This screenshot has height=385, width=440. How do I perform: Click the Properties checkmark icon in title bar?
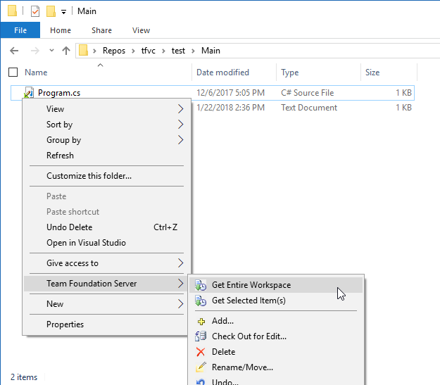(x=35, y=11)
